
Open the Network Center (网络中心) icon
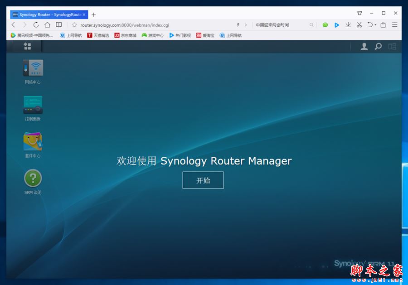pyautogui.click(x=33, y=68)
